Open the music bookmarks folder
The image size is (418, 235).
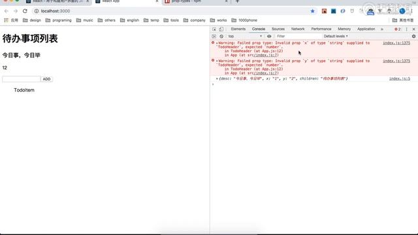85,20
